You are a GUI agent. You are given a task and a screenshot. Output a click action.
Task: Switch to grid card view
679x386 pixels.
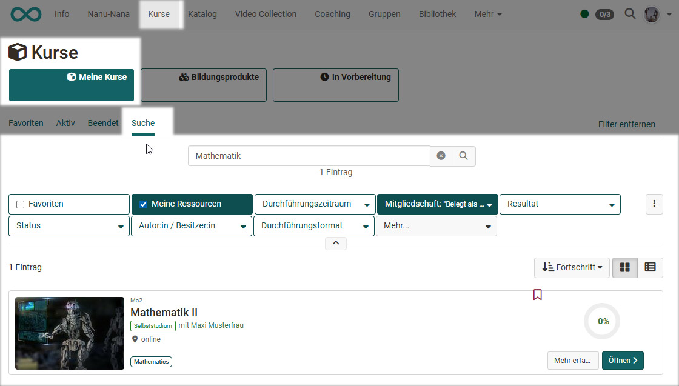pos(625,267)
